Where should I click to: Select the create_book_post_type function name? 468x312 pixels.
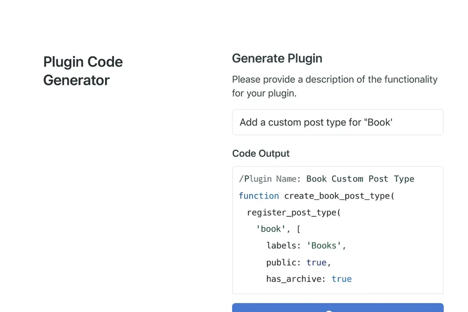tap(338, 196)
